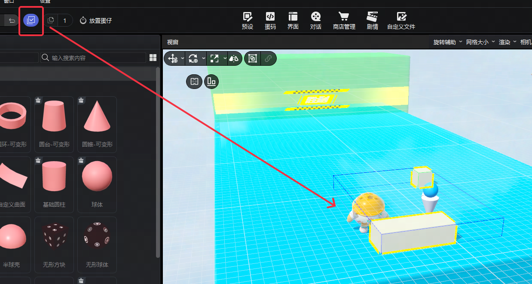Select the 球体 sphere asset
The width and height of the screenshot is (532, 284).
click(x=97, y=184)
